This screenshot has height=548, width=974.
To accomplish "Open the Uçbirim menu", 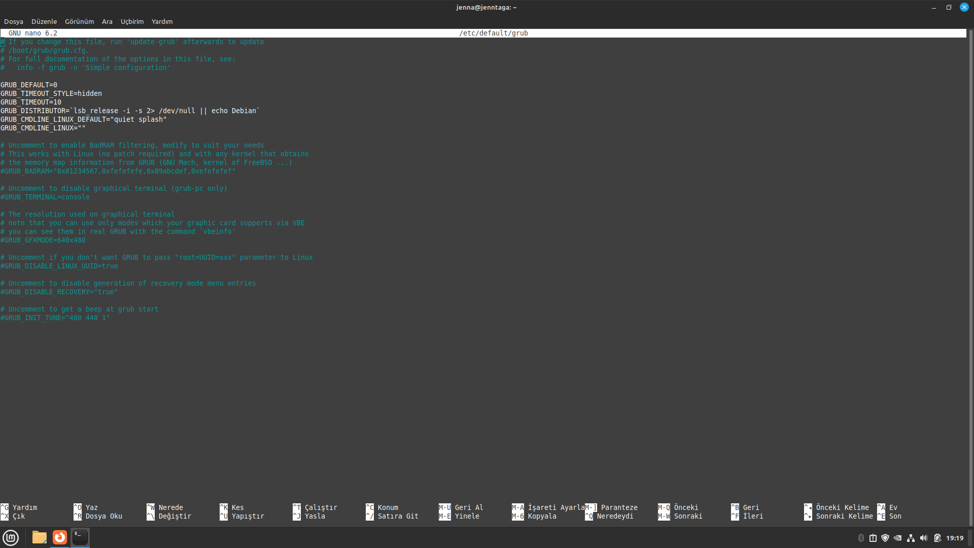I will pos(132,21).
